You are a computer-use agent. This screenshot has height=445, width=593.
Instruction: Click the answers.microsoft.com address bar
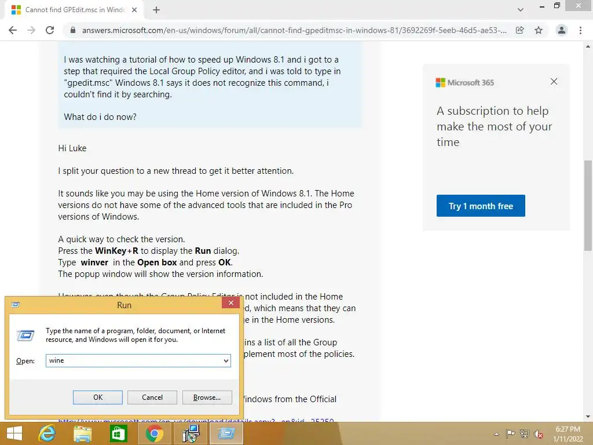click(x=294, y=30)
